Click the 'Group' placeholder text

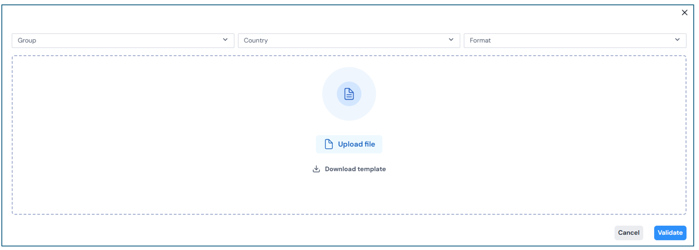click(x=27, y=40)
